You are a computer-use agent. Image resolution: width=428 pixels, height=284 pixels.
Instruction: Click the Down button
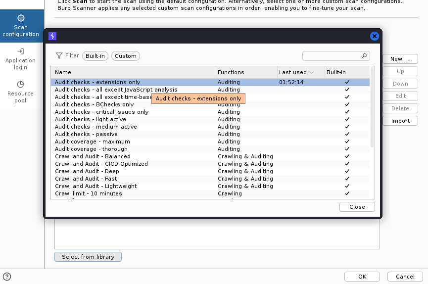pyautogui.click(x=400, y=84)
